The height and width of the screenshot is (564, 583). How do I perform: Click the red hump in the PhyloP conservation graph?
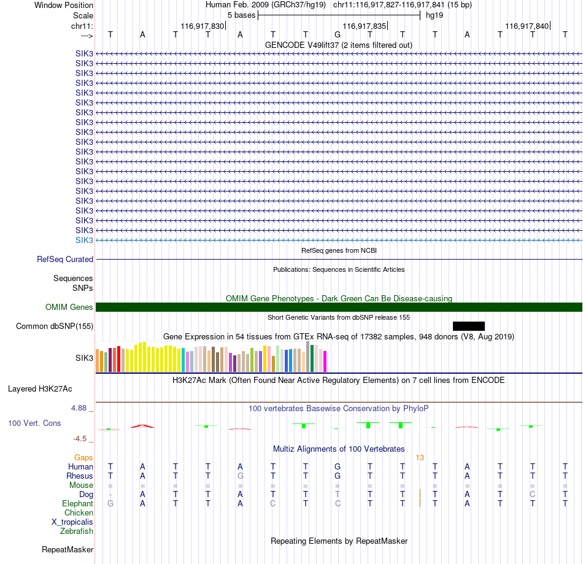point(142,426)
